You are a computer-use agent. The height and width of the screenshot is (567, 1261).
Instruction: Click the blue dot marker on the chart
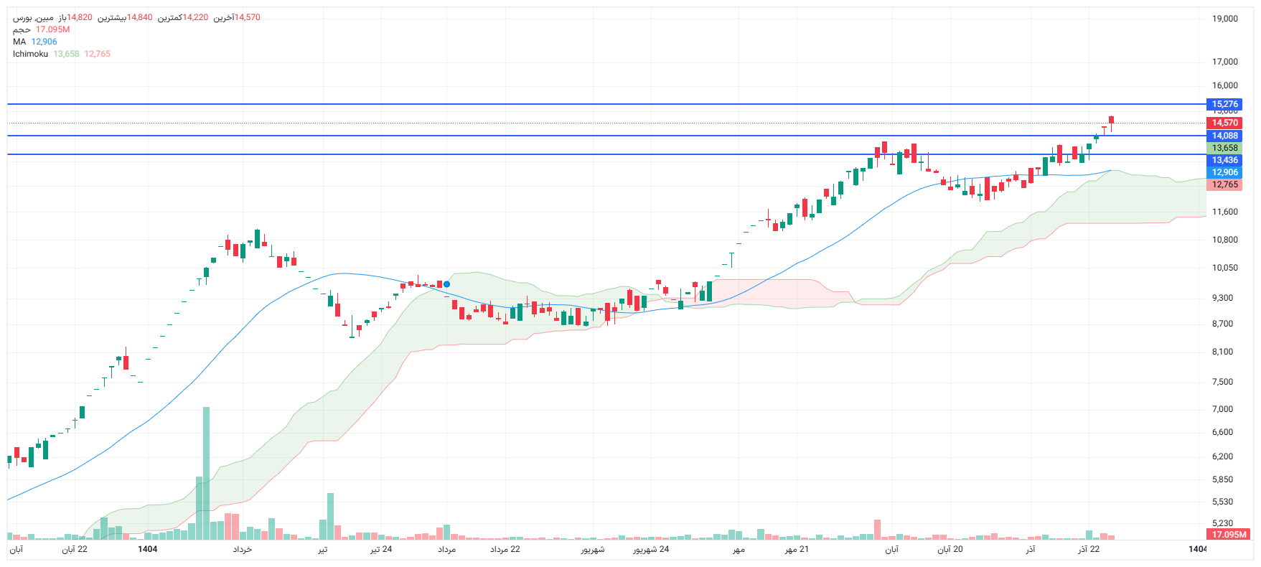[x=446, y=284]
